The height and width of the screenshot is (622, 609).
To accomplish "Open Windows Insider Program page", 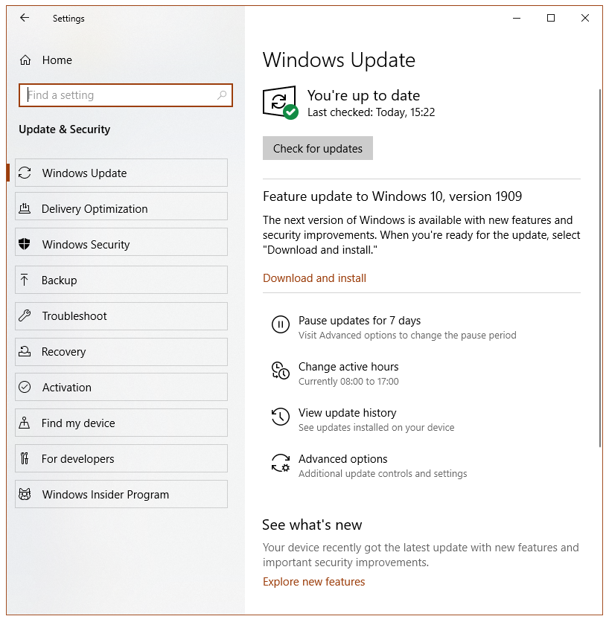I will point(121,494).
